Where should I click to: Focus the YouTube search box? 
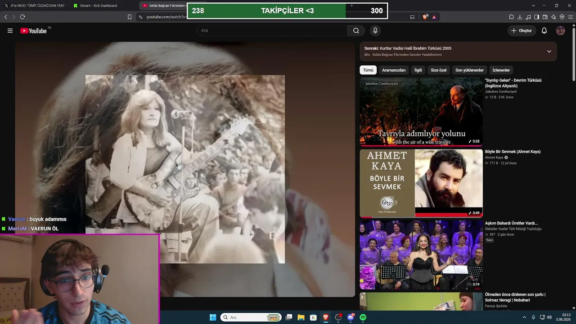click(272, 31)
